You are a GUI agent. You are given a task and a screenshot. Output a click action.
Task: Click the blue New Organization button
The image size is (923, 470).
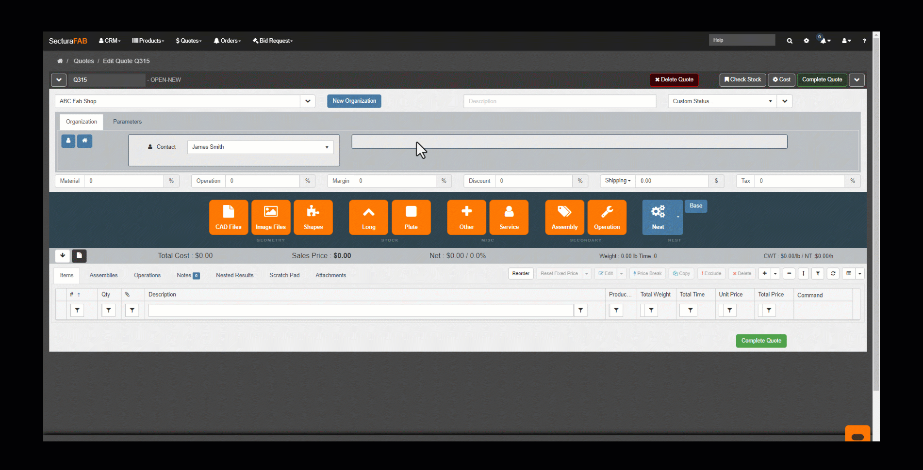pyautogui.click(x=354, y=101)
